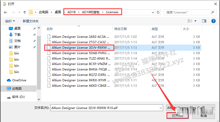Sort files by 修改日期 column header
This screenshot has height=122, width=220.
120,29
